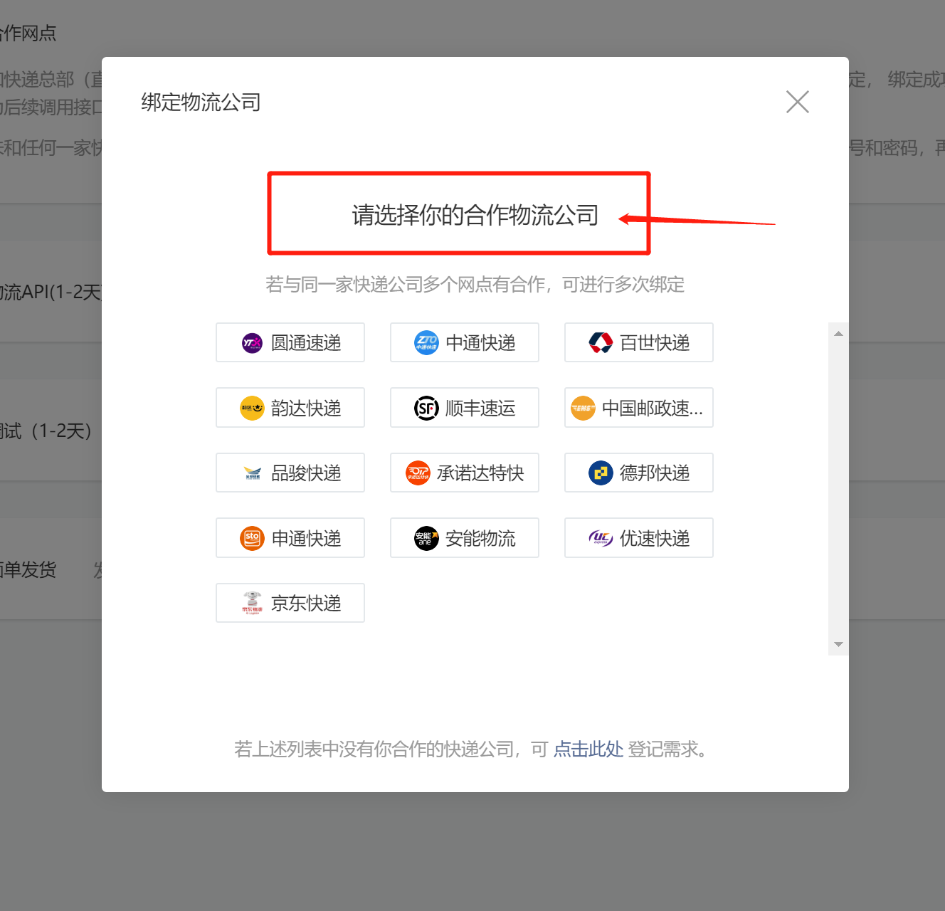Click the STO orange logo icon
The height and width of the screenshot is (911, 945).
252,539
